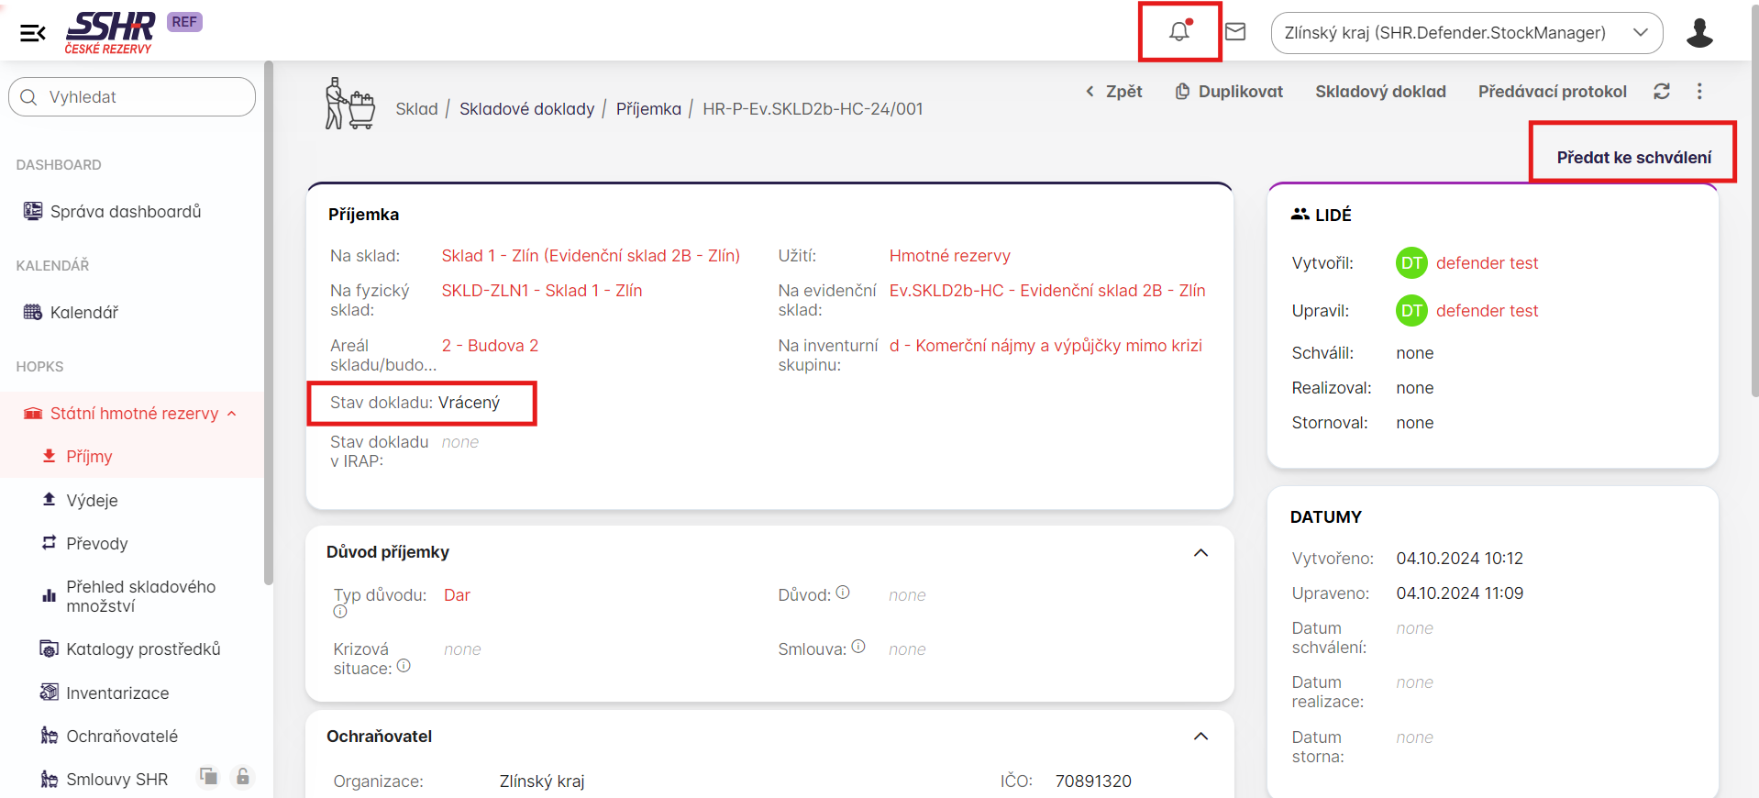Screen dimensions: 1759x798
Task: Collapse the Důvod příjemky section
Action: pos(1200,552)
